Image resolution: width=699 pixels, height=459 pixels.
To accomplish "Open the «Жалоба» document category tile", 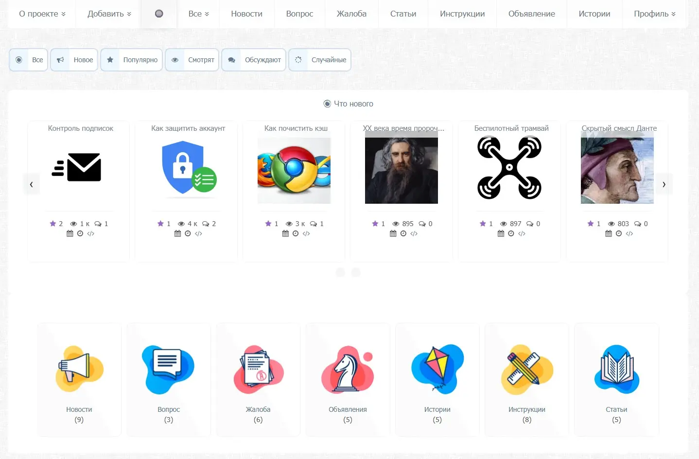I will tap(258, 380).
